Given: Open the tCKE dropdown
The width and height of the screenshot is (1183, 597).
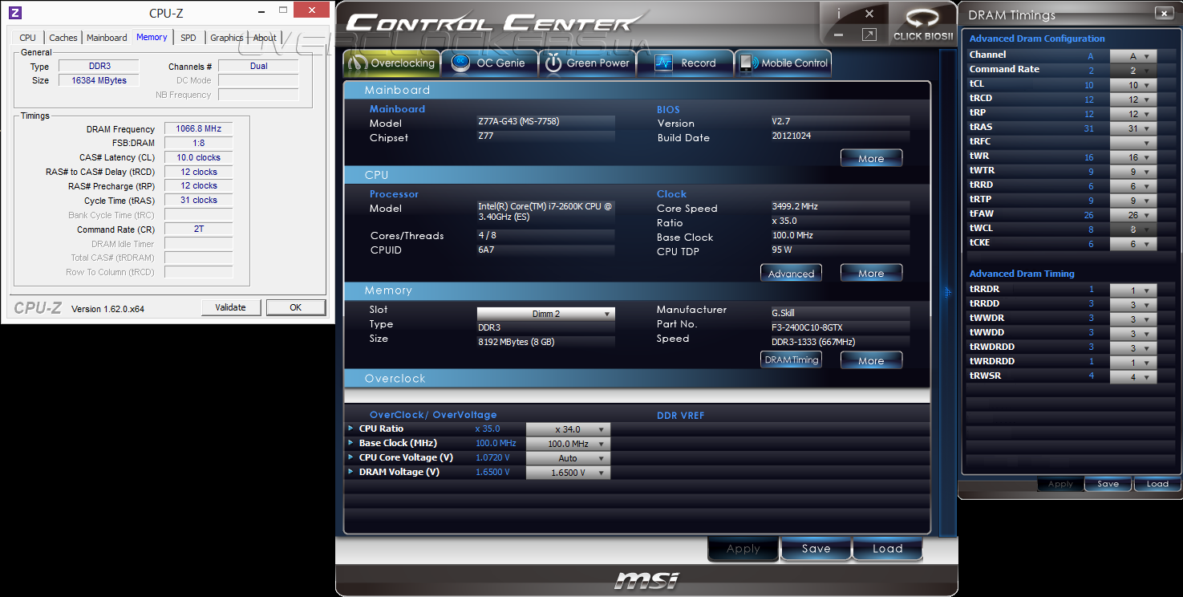Looking at the screenshot, I should pyautogui.click(x=1133, y=244).
